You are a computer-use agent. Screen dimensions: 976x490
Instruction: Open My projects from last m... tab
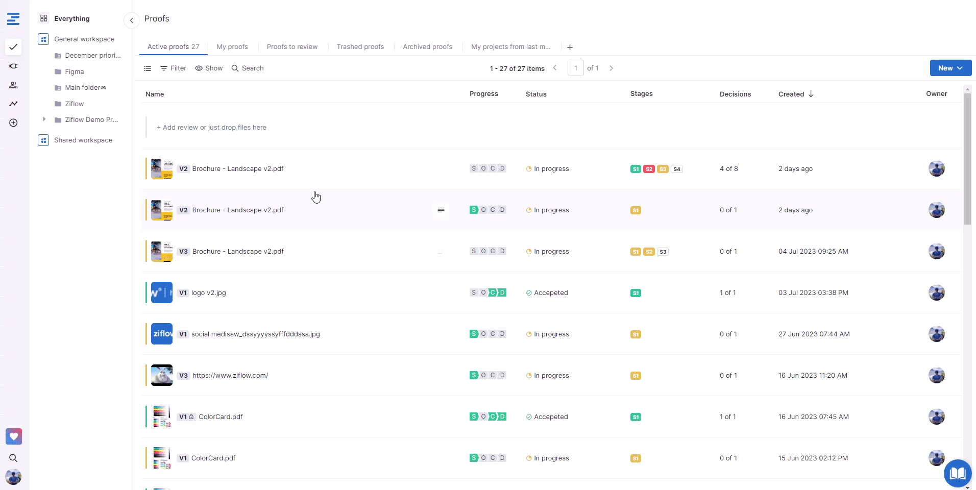pyautogui.click(x=511, y=46)
